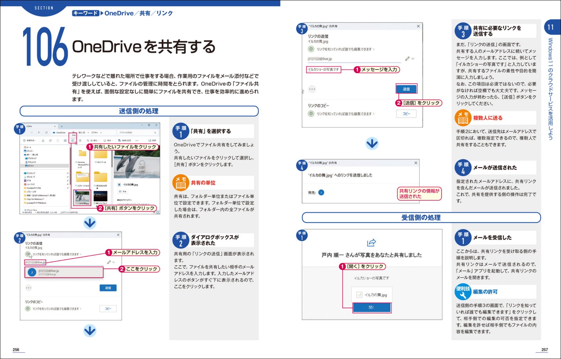Open the Amazon Photos download folder

[x=82, y=159]
